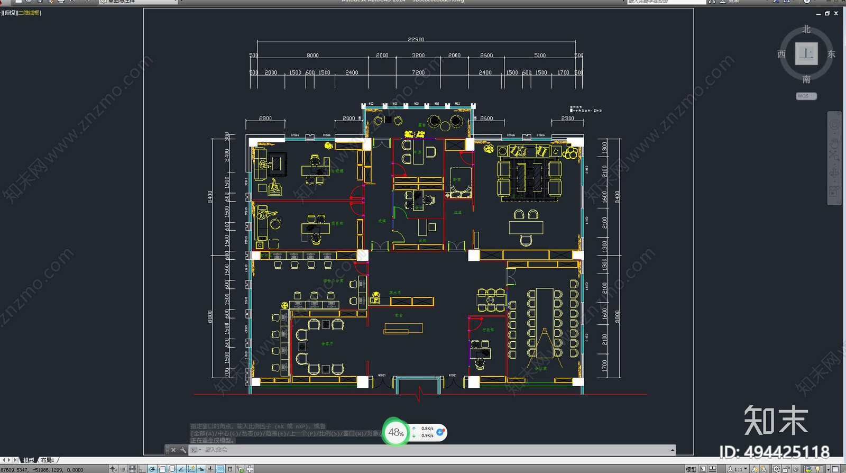The width and height of the screenshot is (846, 473).
Task: Click the toolbar lock icon in status bar
Action: click(786, 469)
